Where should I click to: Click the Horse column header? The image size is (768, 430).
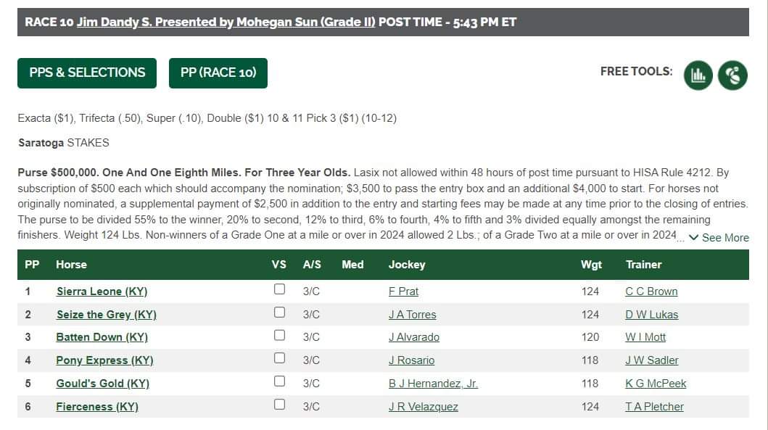click(72, 265)
